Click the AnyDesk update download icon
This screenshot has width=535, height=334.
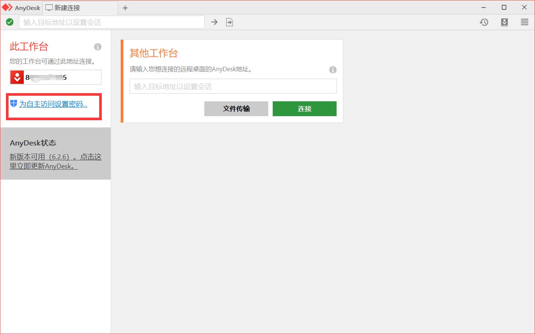[x=504, y=22]
